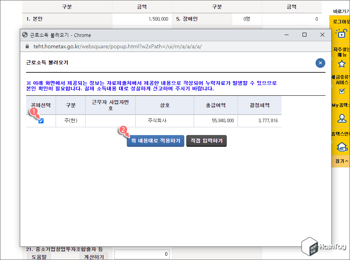Uncheck the 공제선택 deduction checkbox
The height and width of the screenshot is (260, 350).
pos(40,121)
